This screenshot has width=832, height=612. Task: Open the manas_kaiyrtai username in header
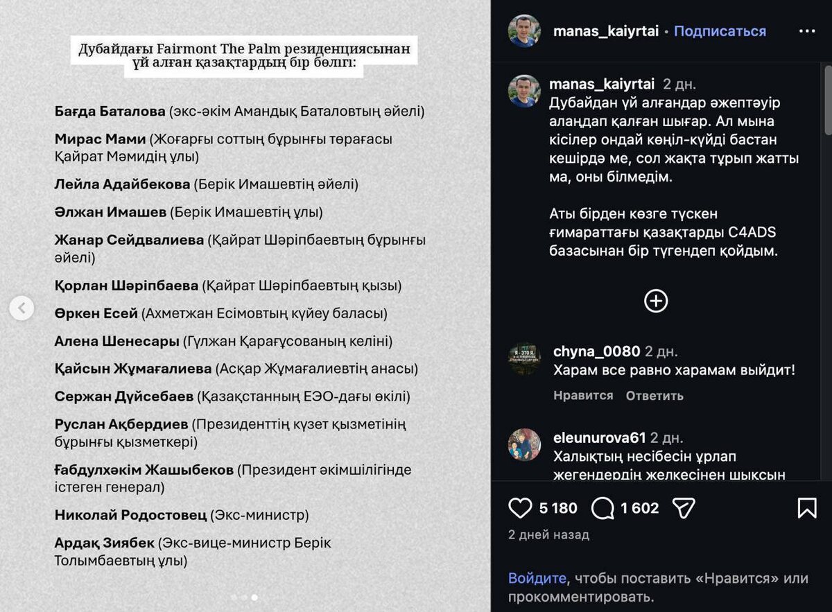pyautogui.click(x=606, y=31)
